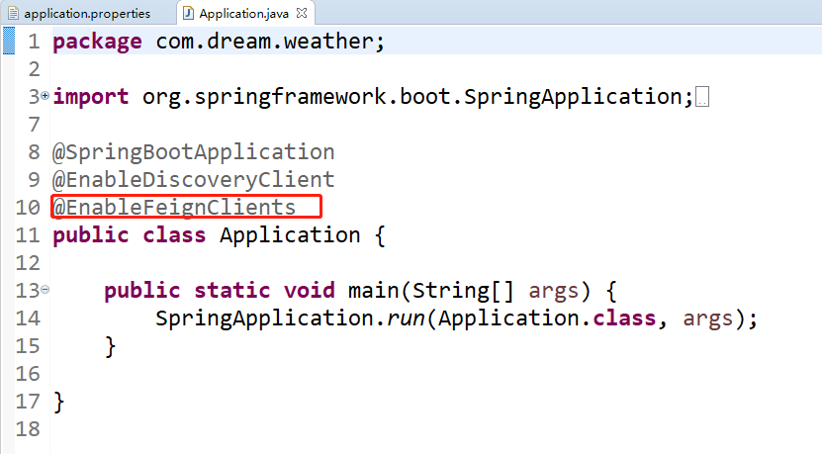Click main method name on line 13
The height and width of the screenshot is (454, 822).
(x=374, y=291)
